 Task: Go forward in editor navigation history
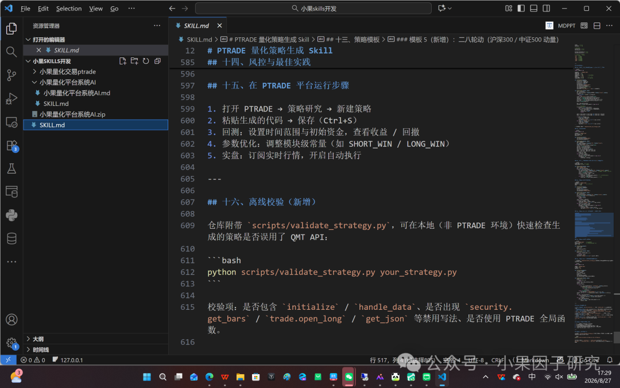coord(185,8)
